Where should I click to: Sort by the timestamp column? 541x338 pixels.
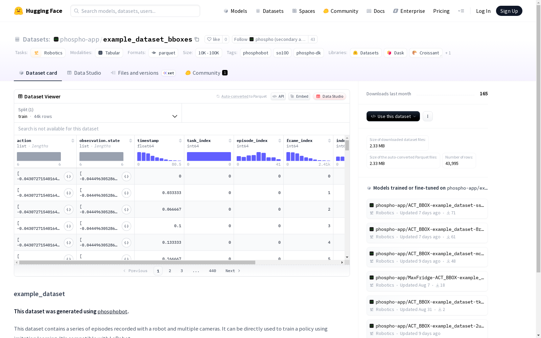[x=180, y=141]
